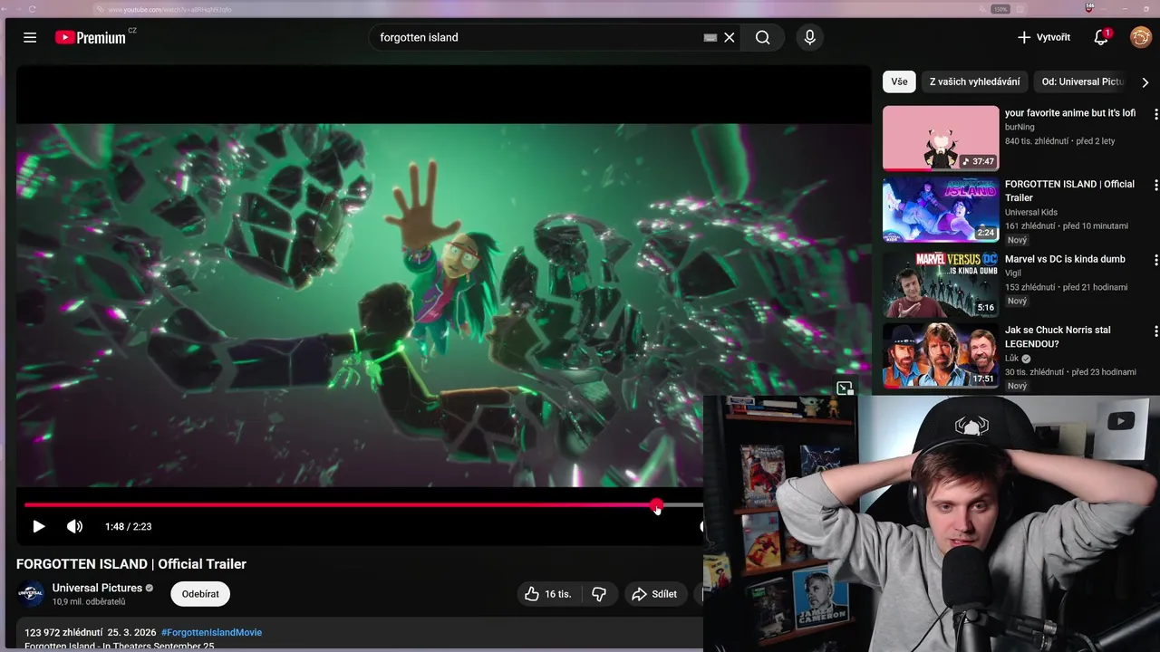Open 'Marvel vs DC is kinda dumb' title
The width and height of the screenshot is (1160, 652).
tap(1065, 259)
